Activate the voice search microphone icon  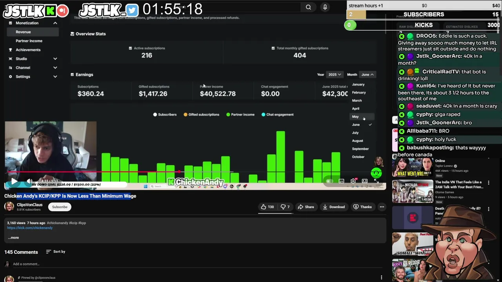[325, 7]
